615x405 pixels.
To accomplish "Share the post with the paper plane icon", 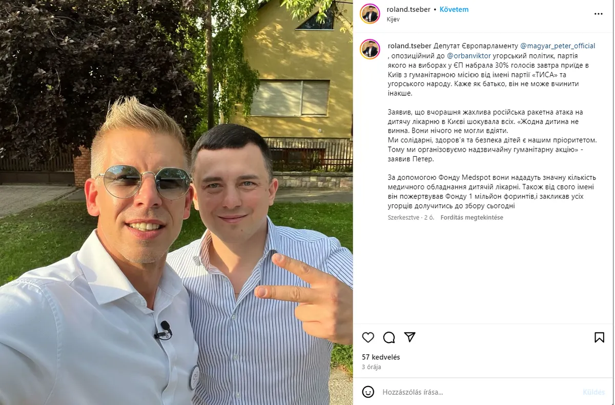I will (x=409, y=337).
